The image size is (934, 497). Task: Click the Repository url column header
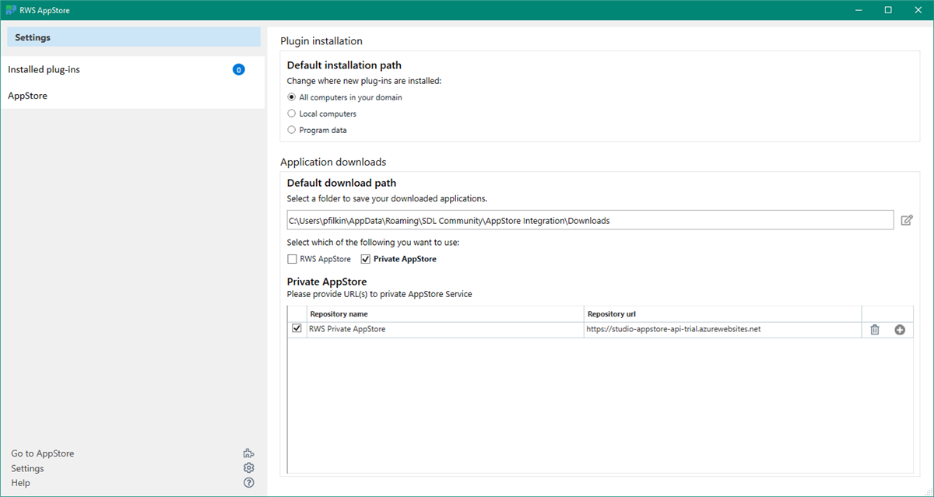pos(723,313)
